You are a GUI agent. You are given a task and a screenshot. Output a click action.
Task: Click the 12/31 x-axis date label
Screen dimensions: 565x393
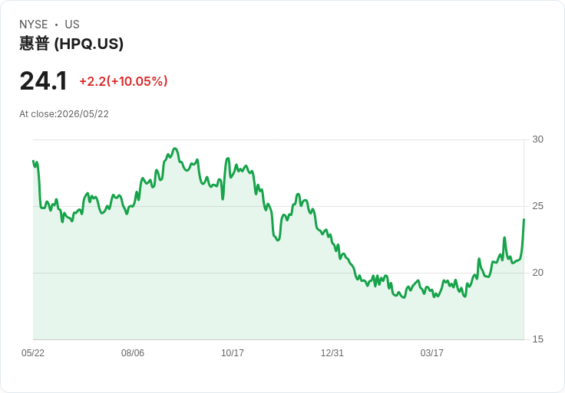tap(332, 353)
